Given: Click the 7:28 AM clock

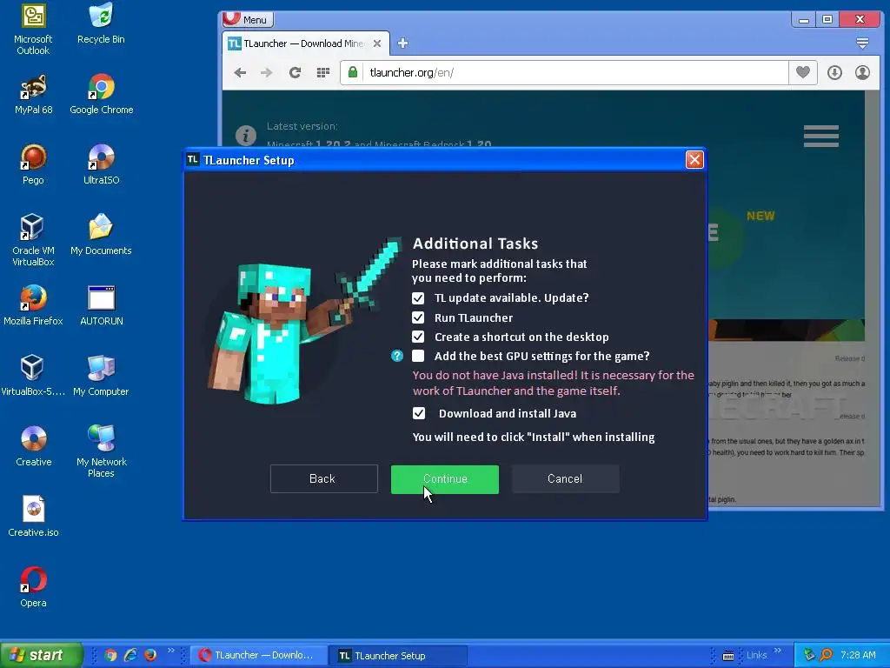Looking at the screenshot, I should point(858,655).
